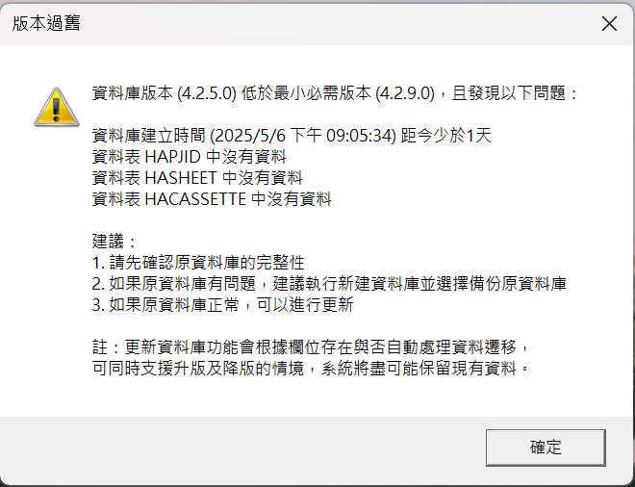The image size is (635, 487).
Task: Click the 且發現以下問題 phrase
Action: pyautogui.click(x=508, y=93)
